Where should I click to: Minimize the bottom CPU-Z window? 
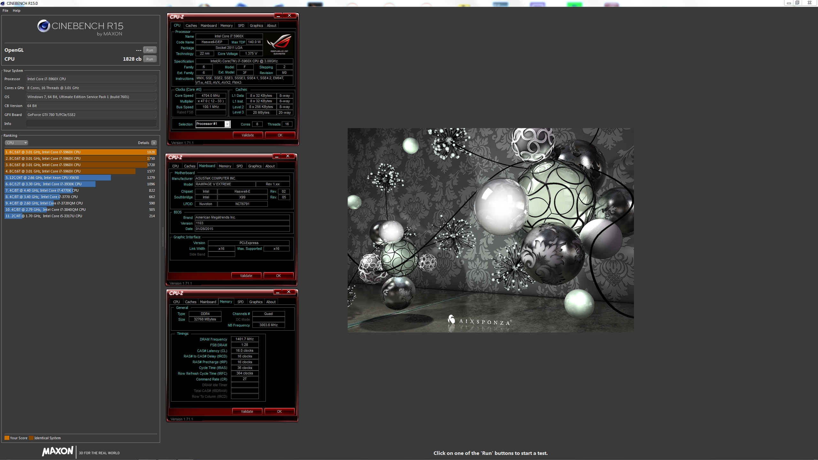(278, 292)
